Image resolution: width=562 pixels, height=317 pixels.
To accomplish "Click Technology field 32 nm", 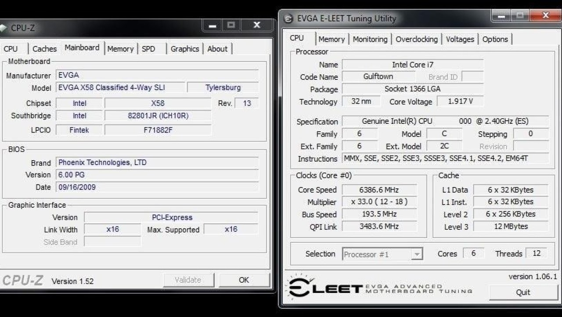I will 361,101.
